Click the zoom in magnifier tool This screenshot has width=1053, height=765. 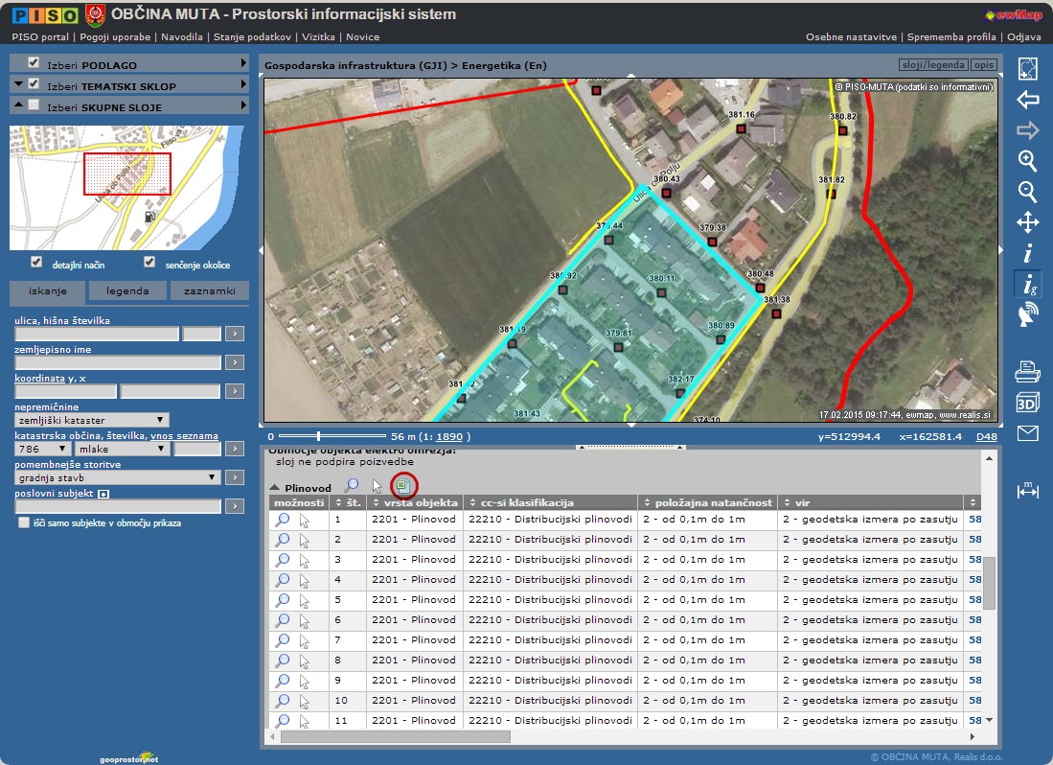point(1027,160)
